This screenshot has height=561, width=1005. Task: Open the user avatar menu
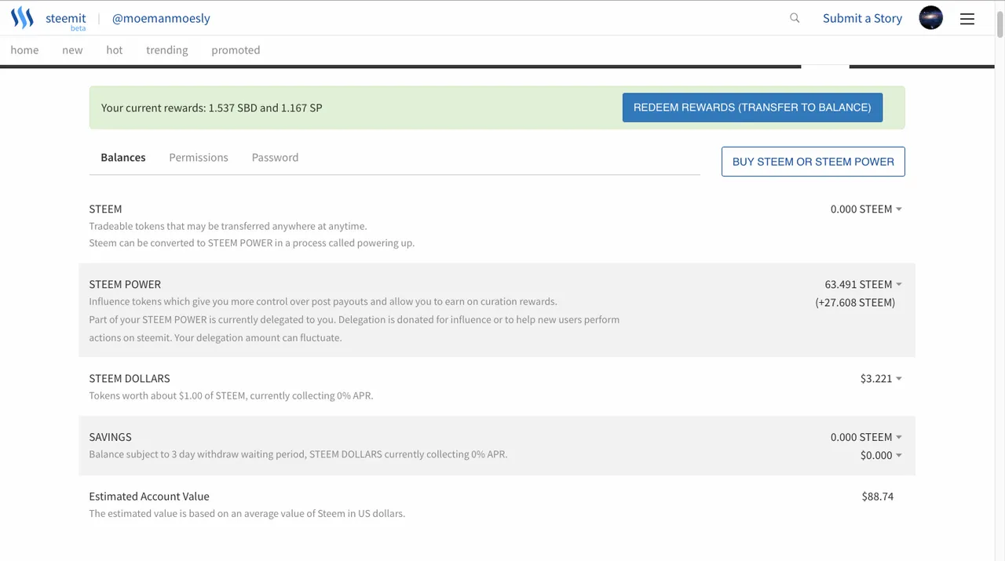tap(930, 18)
